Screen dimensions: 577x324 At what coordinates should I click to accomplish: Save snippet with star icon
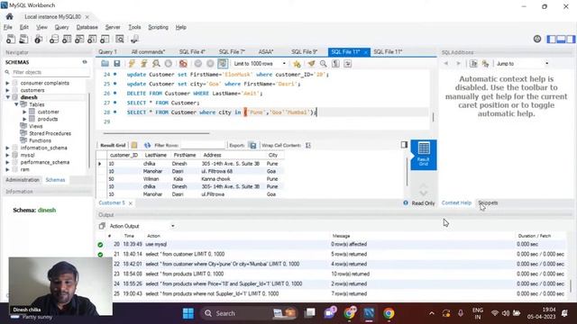[297, 64]
